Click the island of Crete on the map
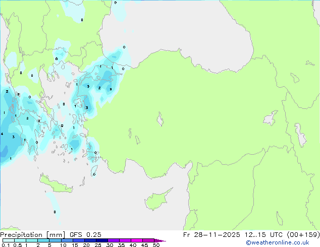 pyautogui.click(x=56, y=183)
